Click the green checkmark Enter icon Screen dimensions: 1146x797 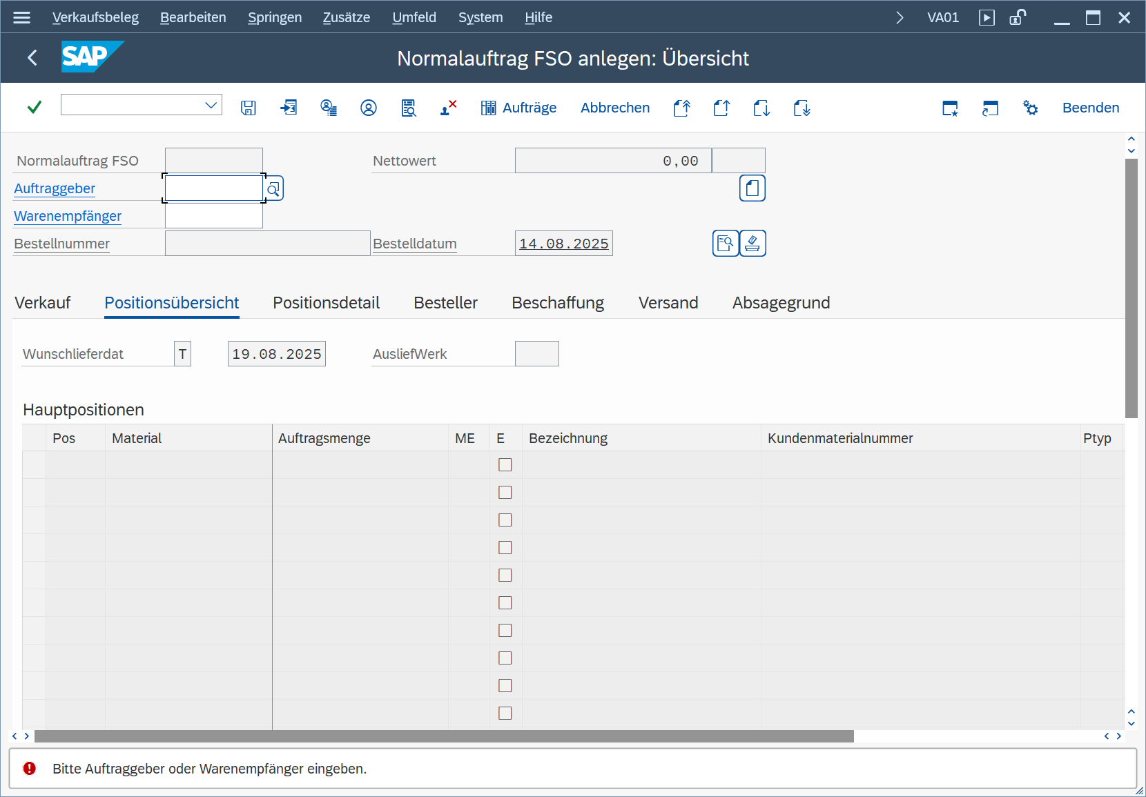(x=34, y=108)
